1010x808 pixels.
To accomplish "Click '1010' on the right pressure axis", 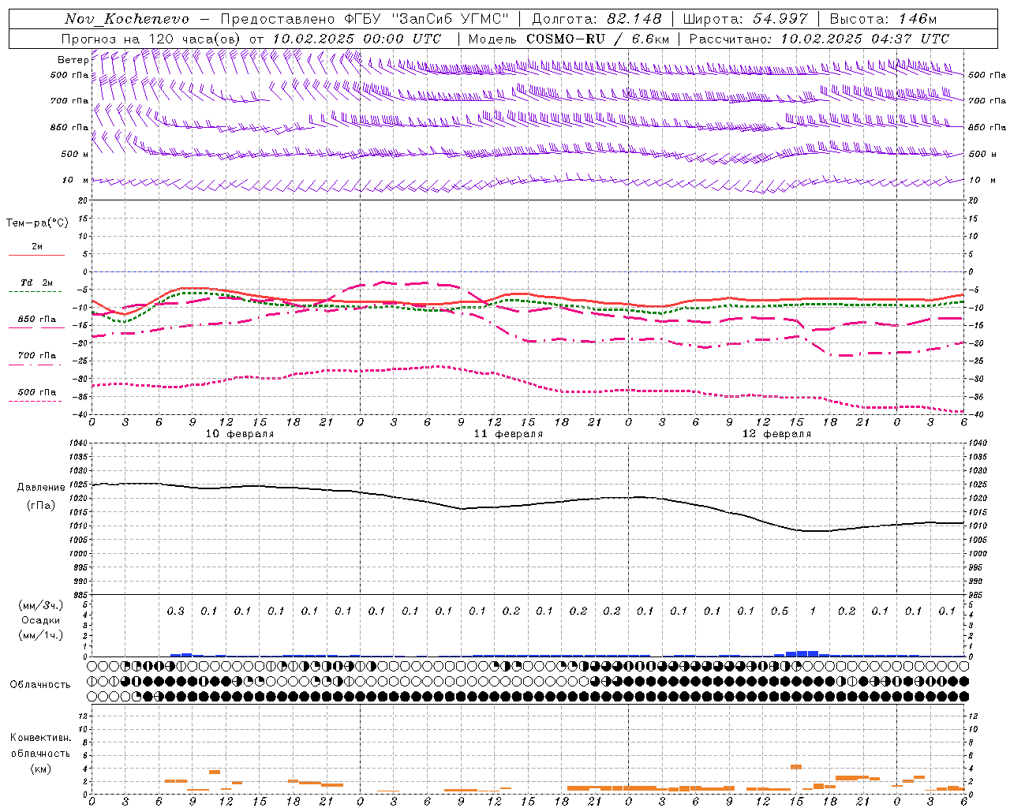I will click(x=978, y=526).
